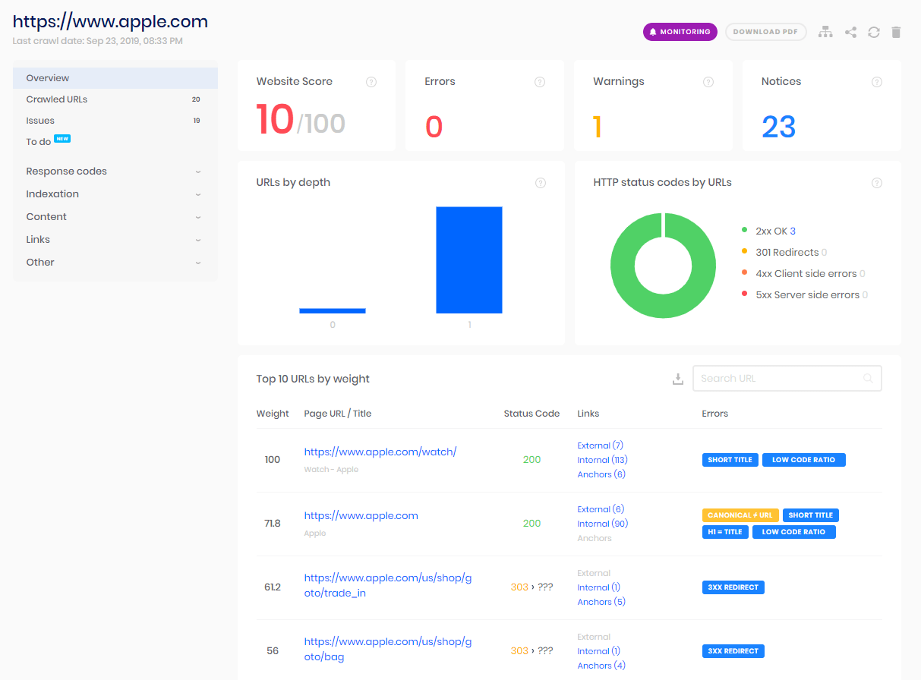Click the 301 Redirects legend entry
Image resolution: width=921 pixels, height=680 pixels.
point(784,253)
